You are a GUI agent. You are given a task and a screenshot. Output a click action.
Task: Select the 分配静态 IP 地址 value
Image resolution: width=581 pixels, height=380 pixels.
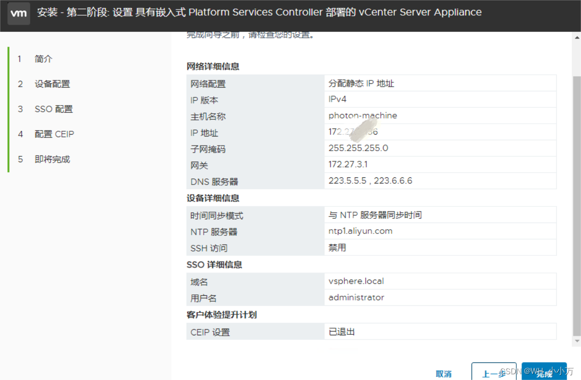(361, 84)
